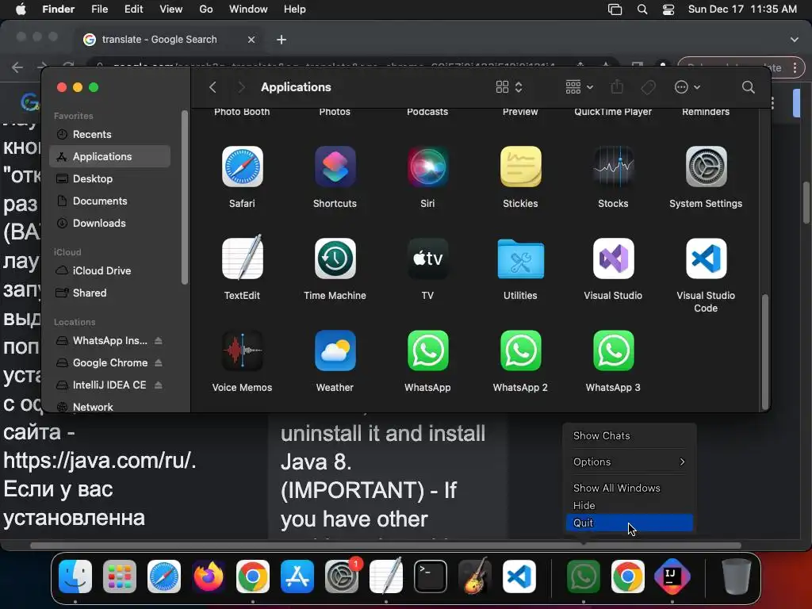This screenshot has height=609, width=812.
Task: Choose Show All Windows
Action: point(629,488)
